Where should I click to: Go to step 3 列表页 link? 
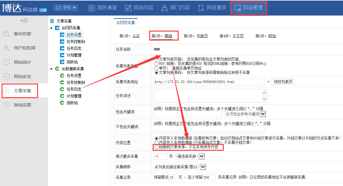tap(202, 36)
